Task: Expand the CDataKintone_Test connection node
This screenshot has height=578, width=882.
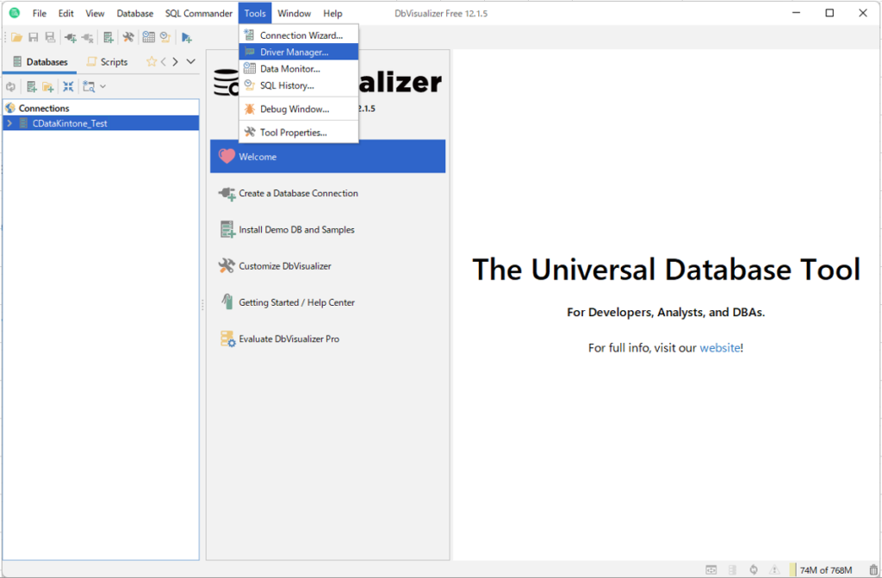Action: (9, 123)
